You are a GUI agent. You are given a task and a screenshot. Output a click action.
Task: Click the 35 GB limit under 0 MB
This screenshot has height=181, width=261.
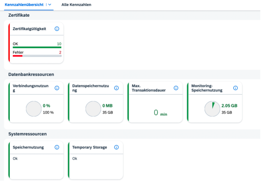(x=108, y=112)
